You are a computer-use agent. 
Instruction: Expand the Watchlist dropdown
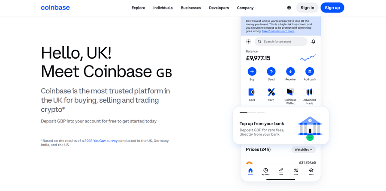pyautogui.click(x=303, y=149)
